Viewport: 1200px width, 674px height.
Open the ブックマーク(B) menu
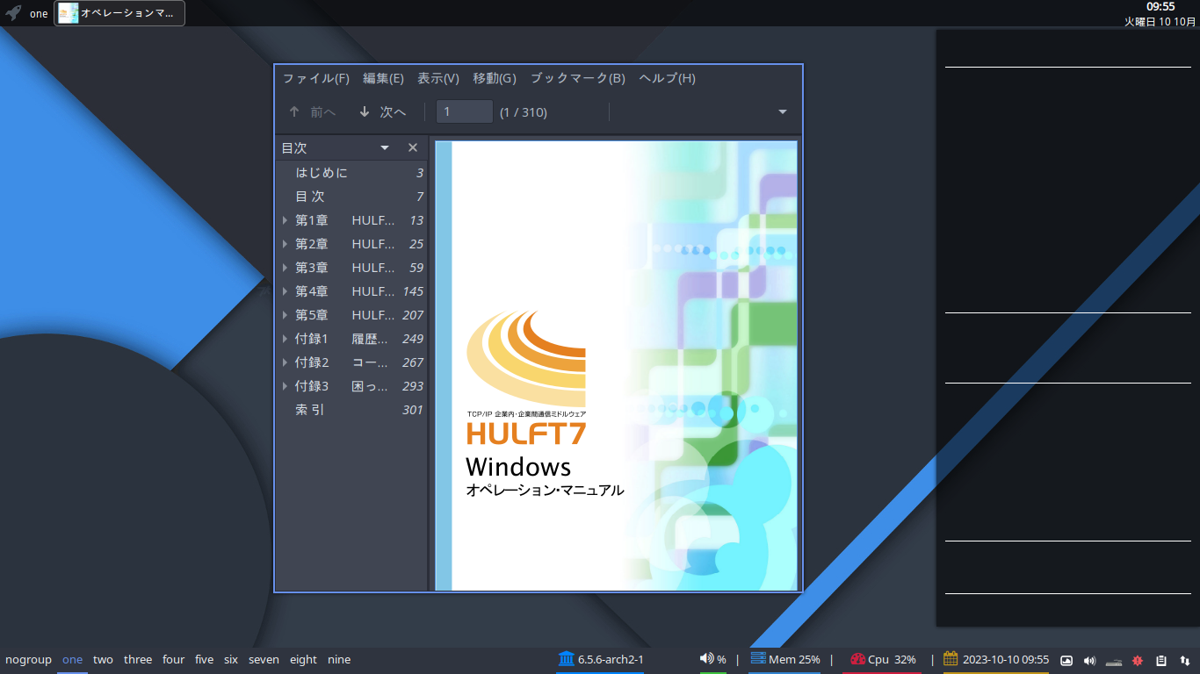click(x=578, y=78)
